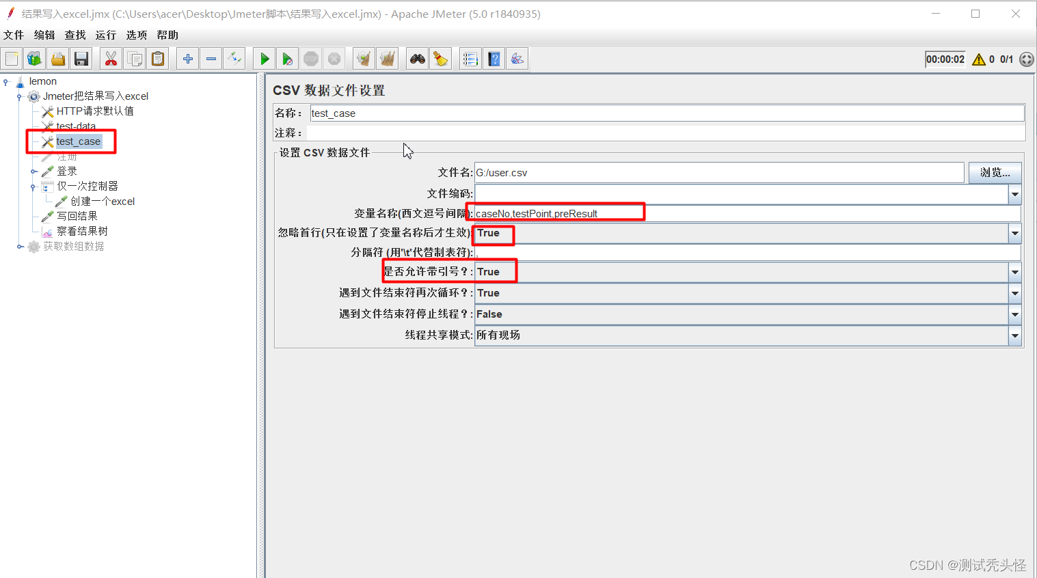This screenshot has width=1037, height=578.
Task: Click the Cut scissors icon
Action: (x=111, y=59)
